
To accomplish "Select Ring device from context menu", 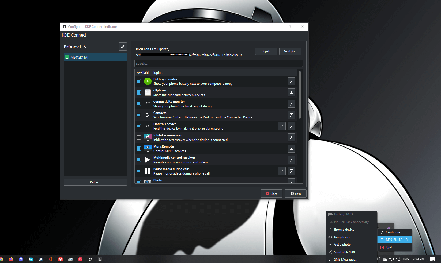I will [342, 237].
